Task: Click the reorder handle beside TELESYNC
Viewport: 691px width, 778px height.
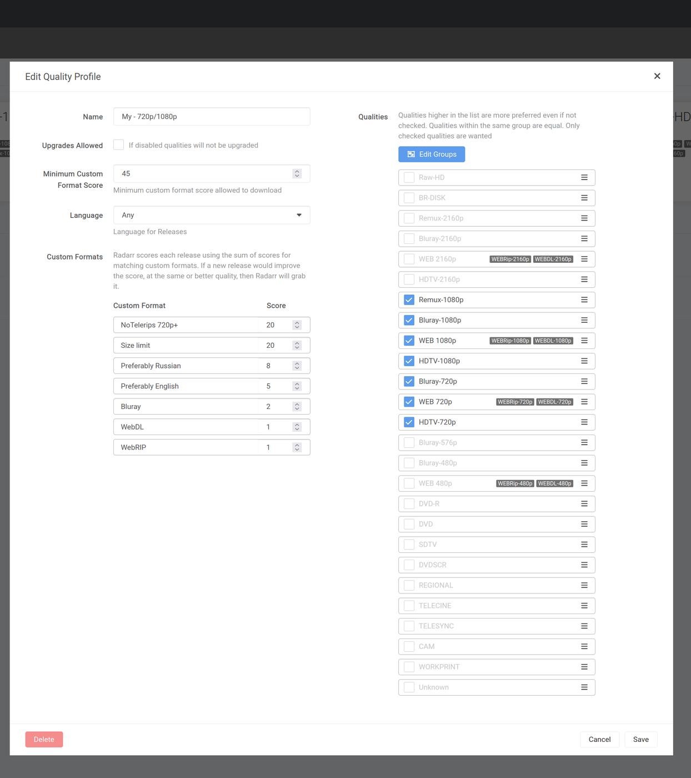Action: coord(584,626)
